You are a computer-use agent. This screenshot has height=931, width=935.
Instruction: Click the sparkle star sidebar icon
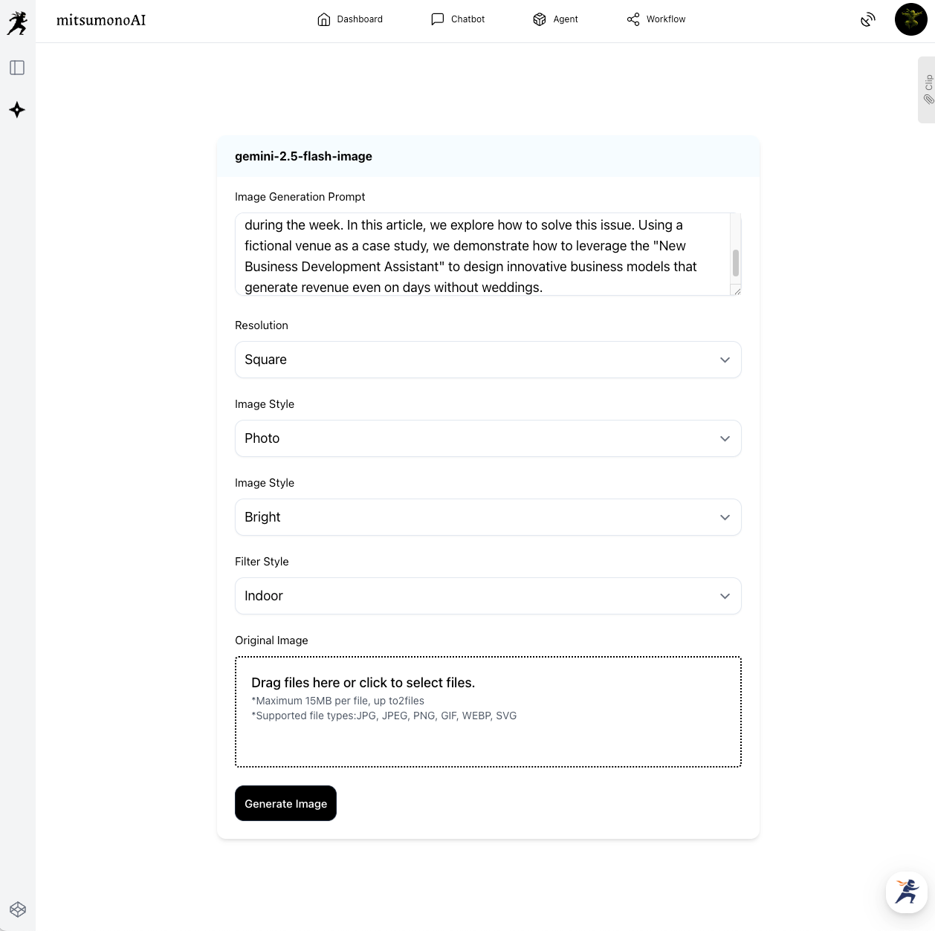click(17, 110)
